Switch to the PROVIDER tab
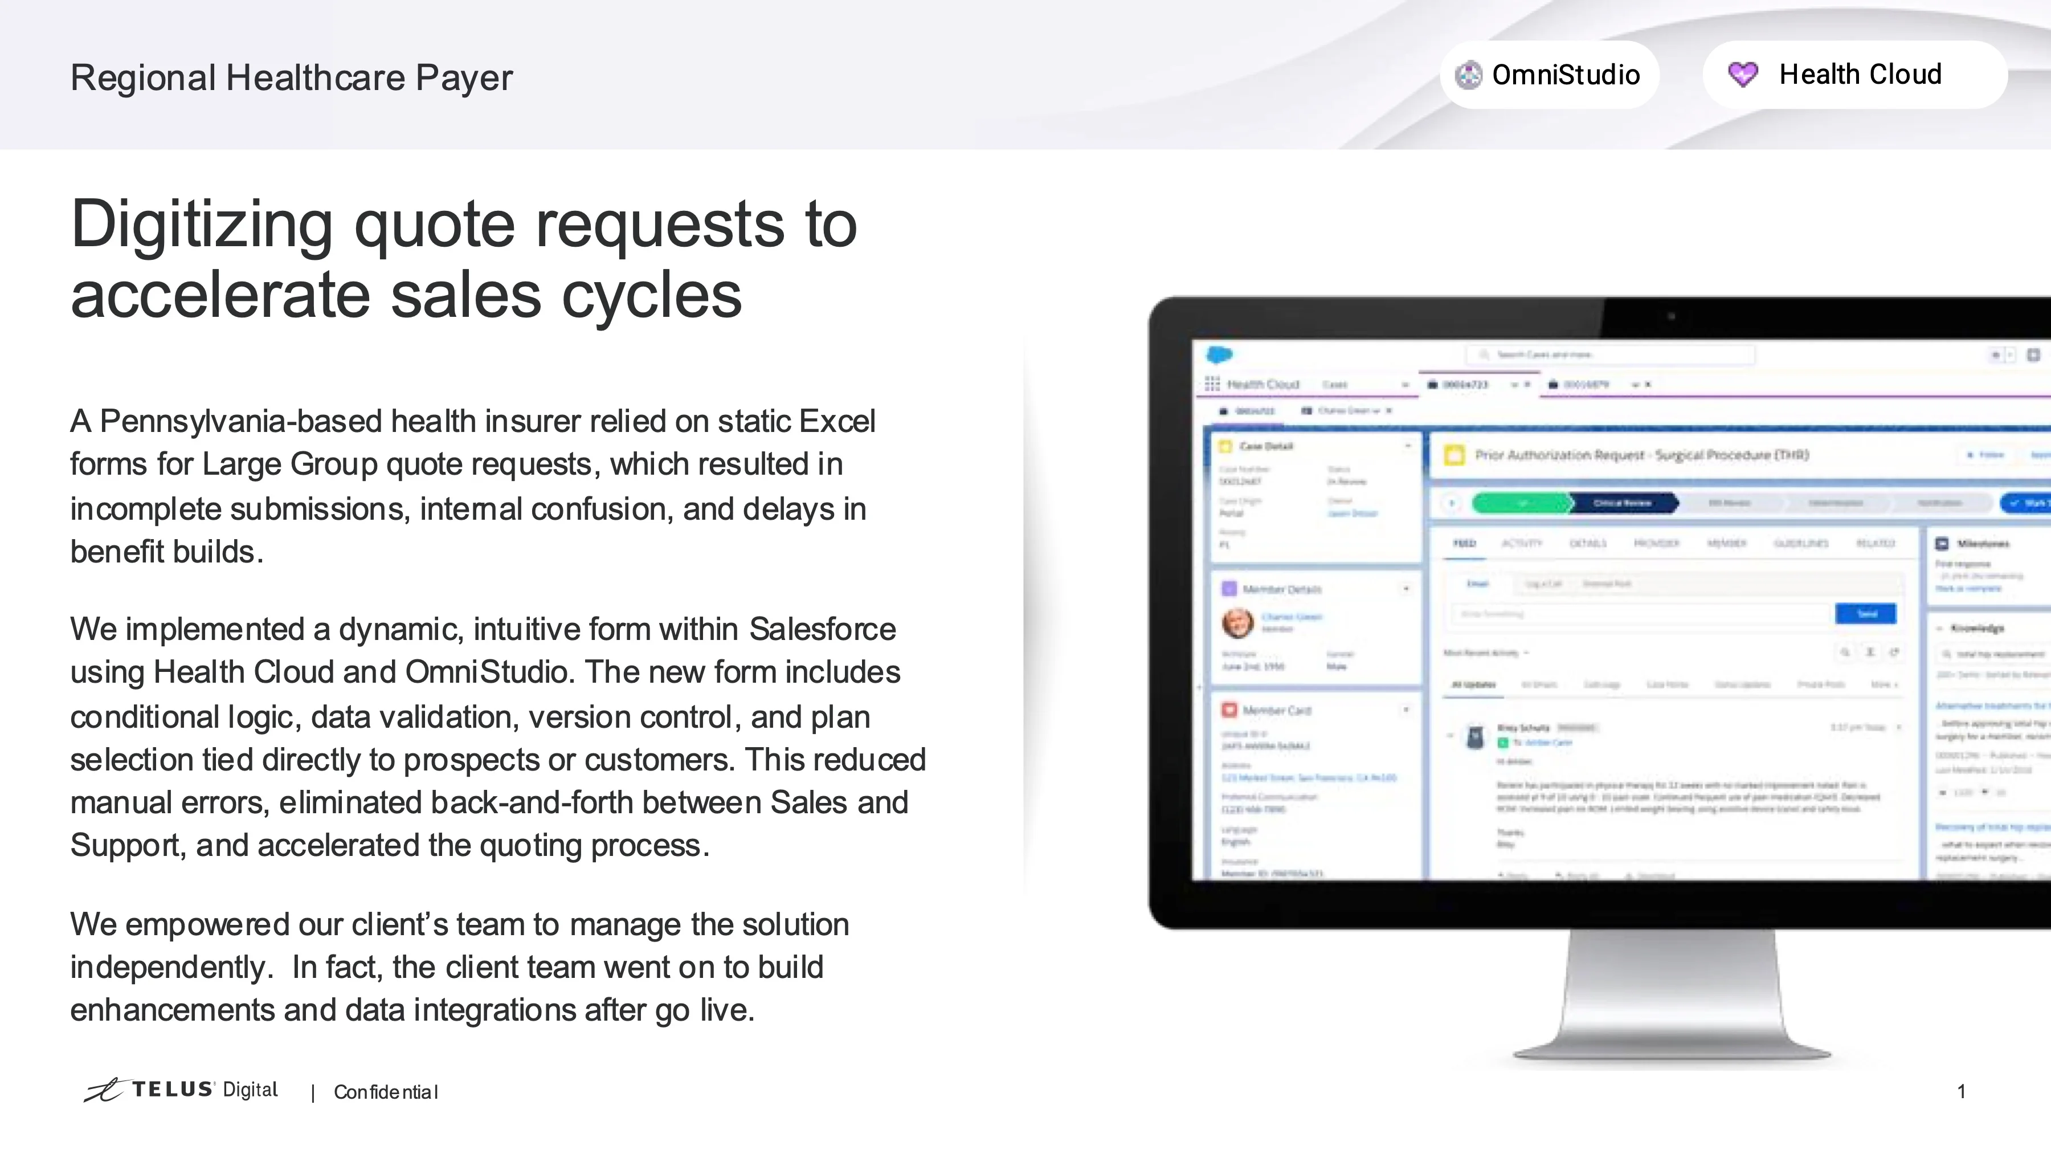This screenshot has height=1154, width=2051. point(1656,543)
